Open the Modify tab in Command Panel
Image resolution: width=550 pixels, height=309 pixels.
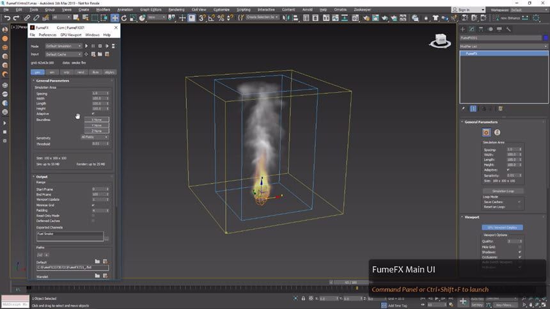pyautogui.click(x=471, y=29)
